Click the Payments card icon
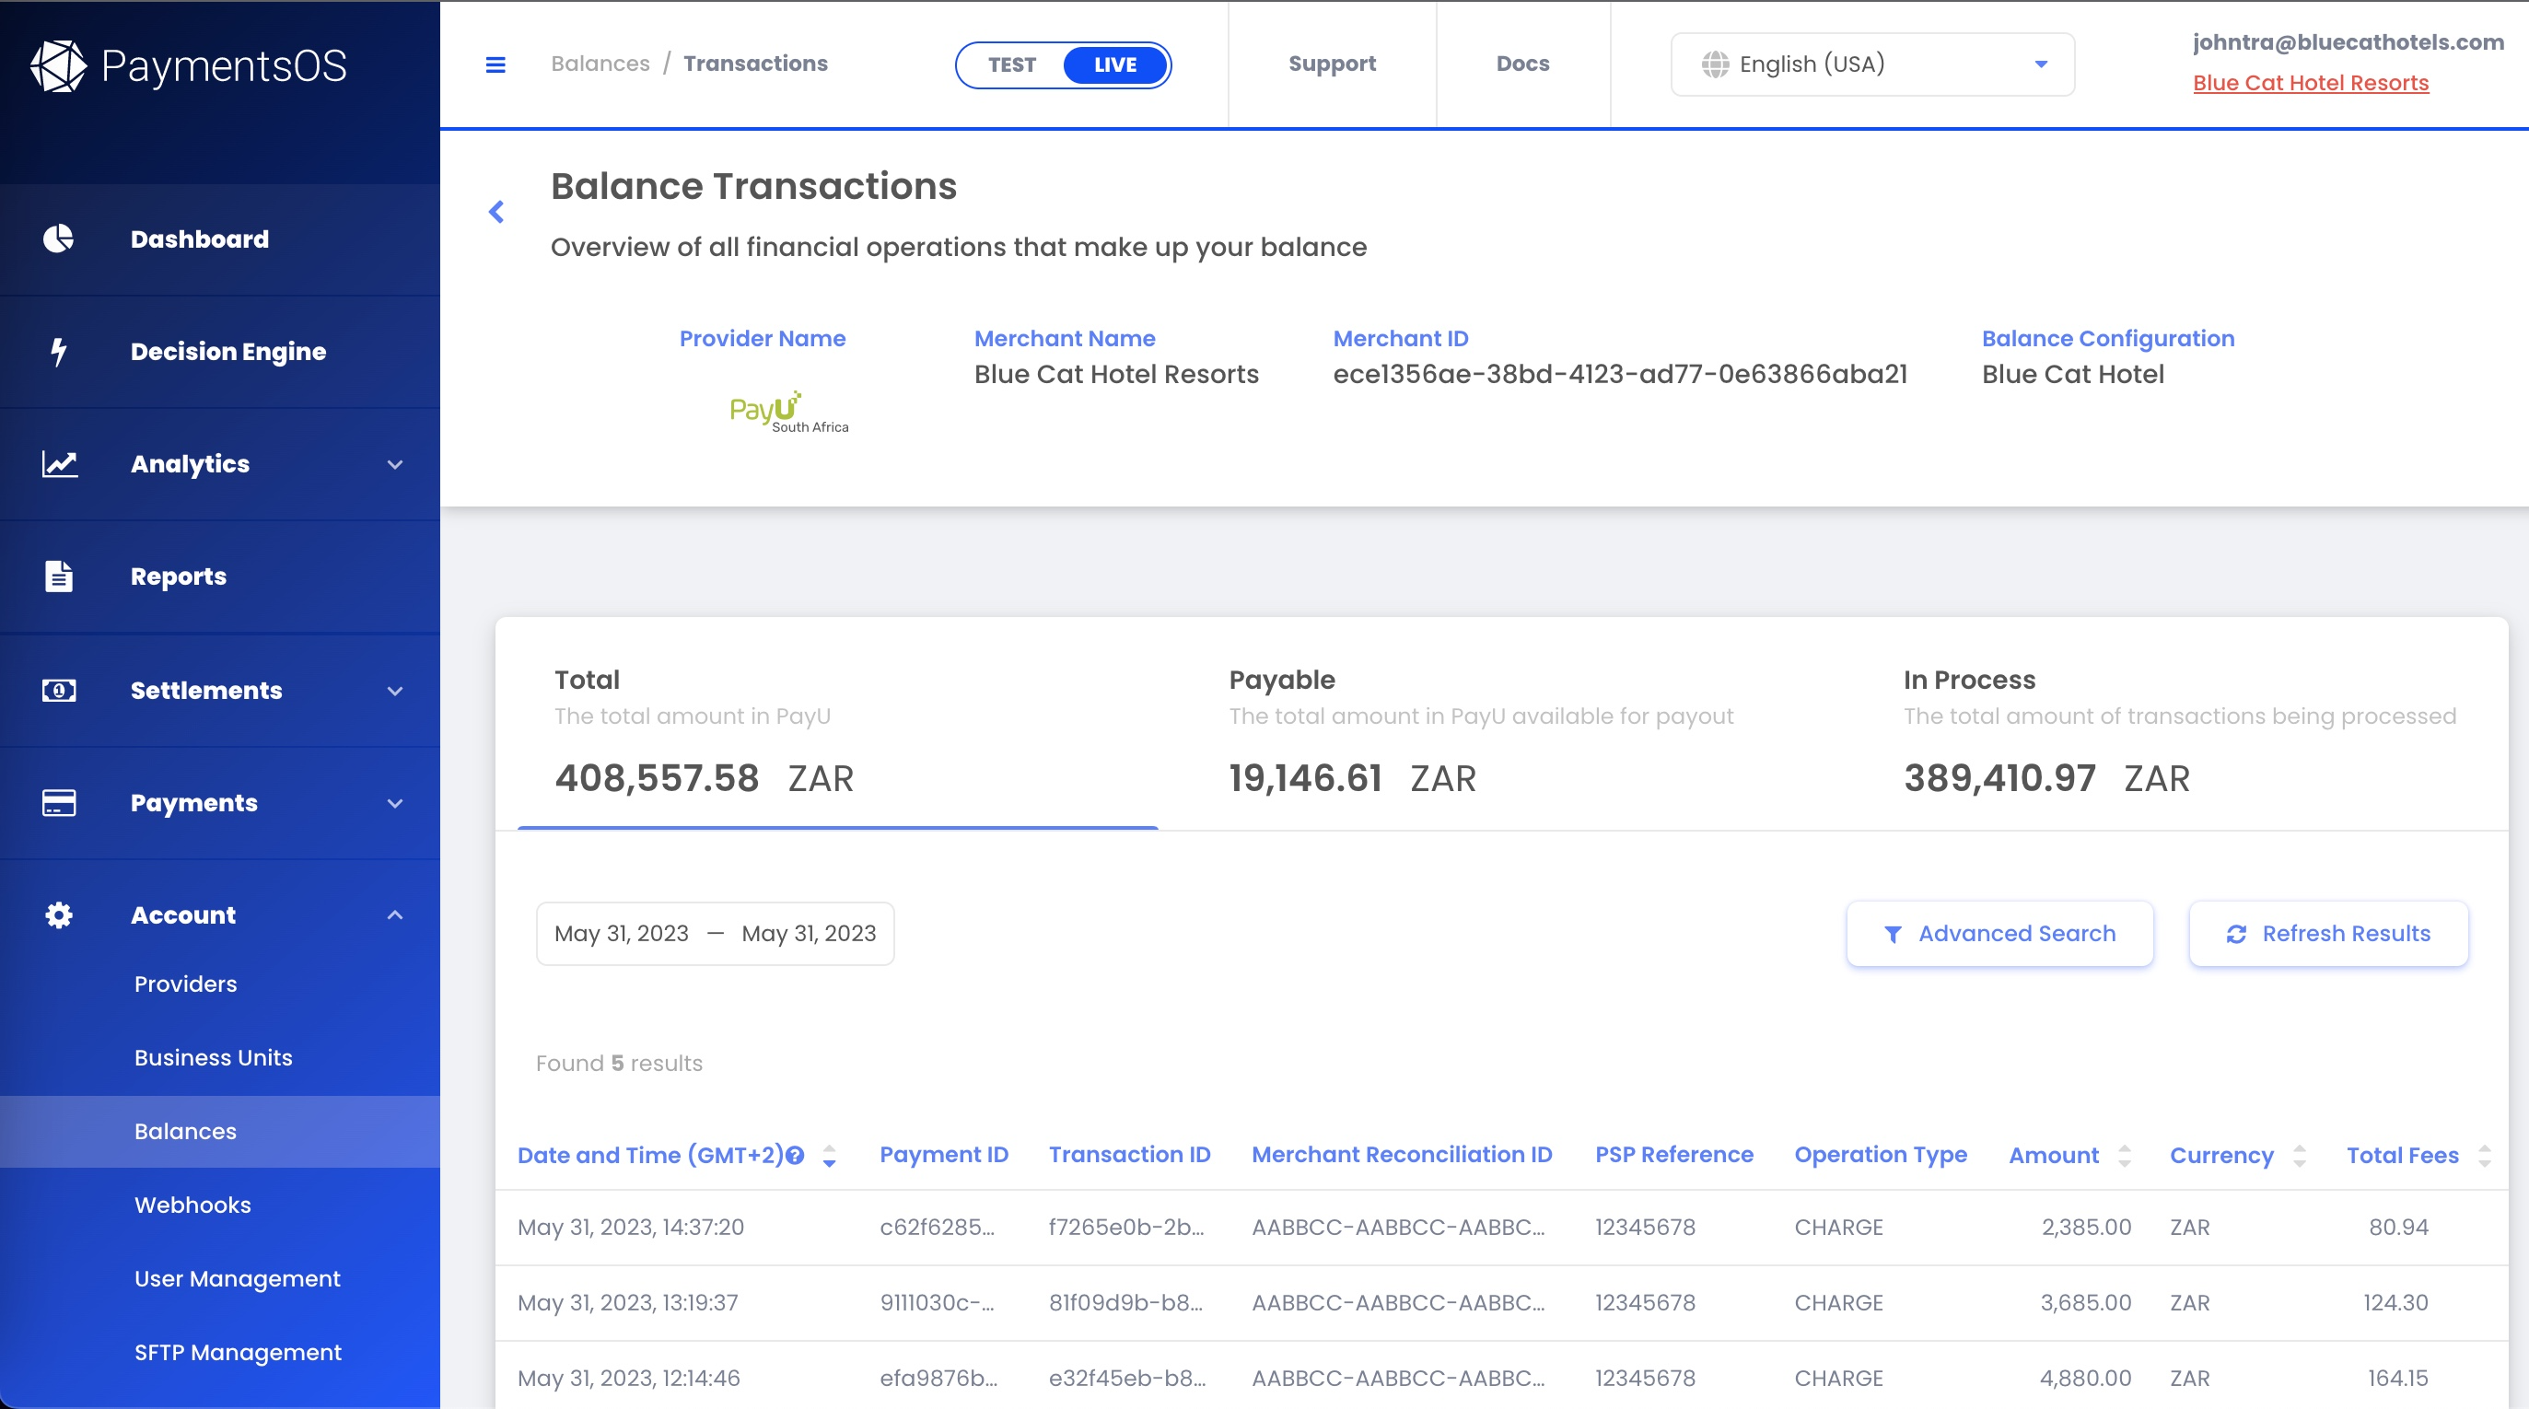The width and height of the screenshot is (2529, 1409). click(x=59, y=802)
